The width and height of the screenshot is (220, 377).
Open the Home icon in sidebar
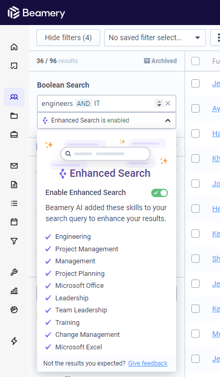pyautogui.click(x=14, y=46)
